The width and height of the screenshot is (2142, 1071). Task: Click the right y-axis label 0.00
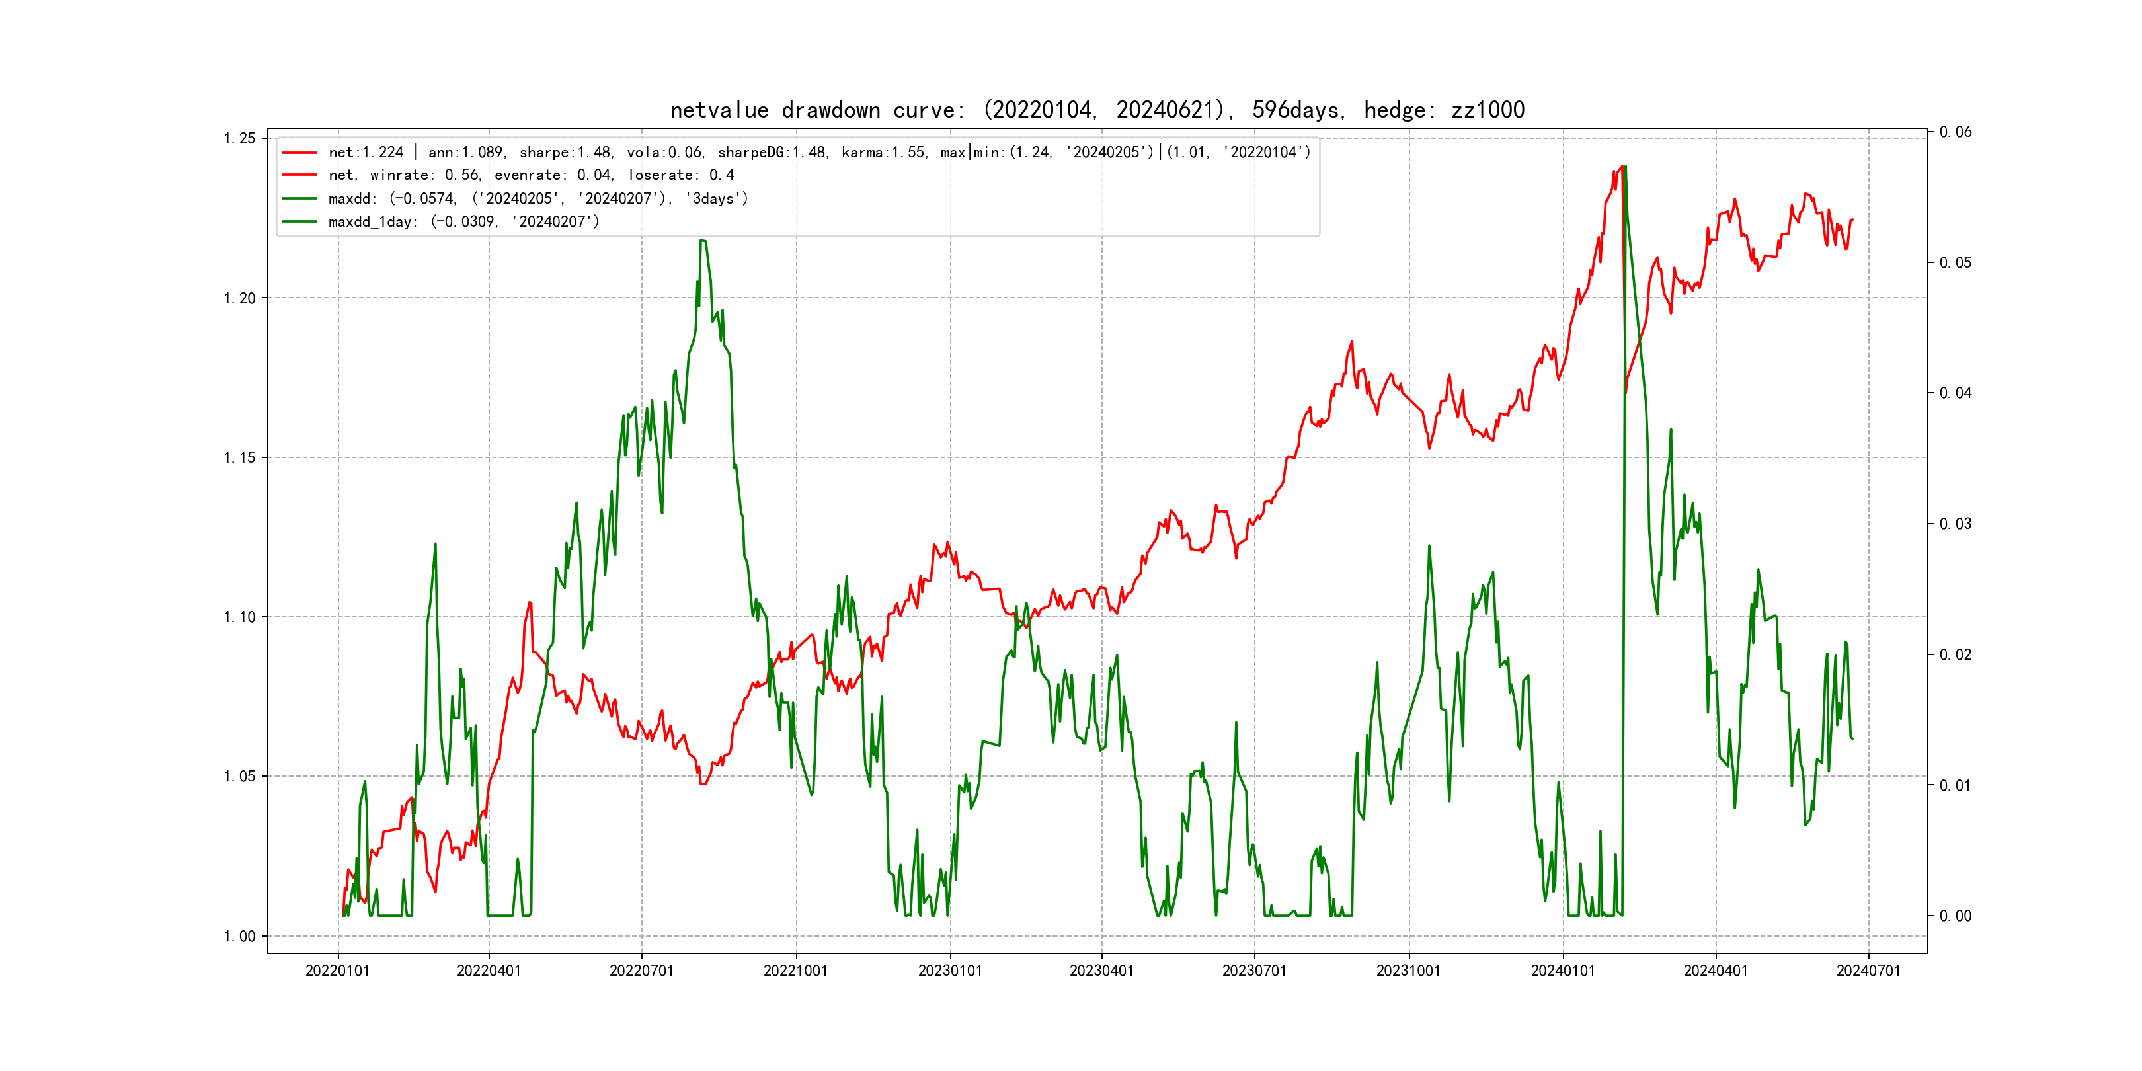click(1955, 916)
